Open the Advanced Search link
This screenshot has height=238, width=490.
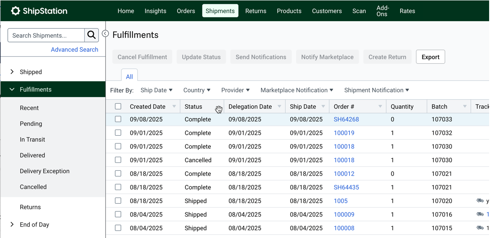(75, 50)
